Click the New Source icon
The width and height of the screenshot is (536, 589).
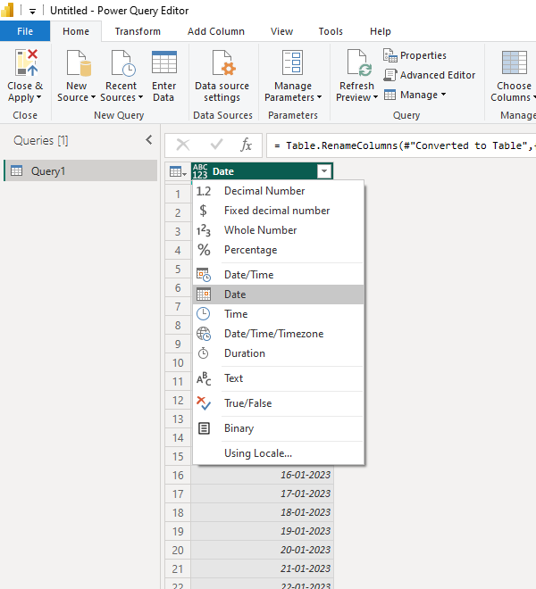click(79, 62)
